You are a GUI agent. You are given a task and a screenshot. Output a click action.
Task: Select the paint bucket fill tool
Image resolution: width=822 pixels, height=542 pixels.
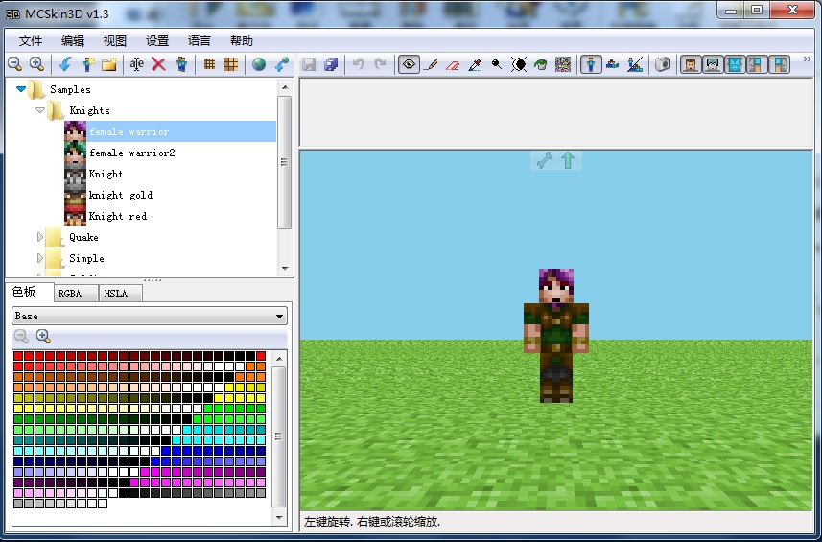click(541, 64)
